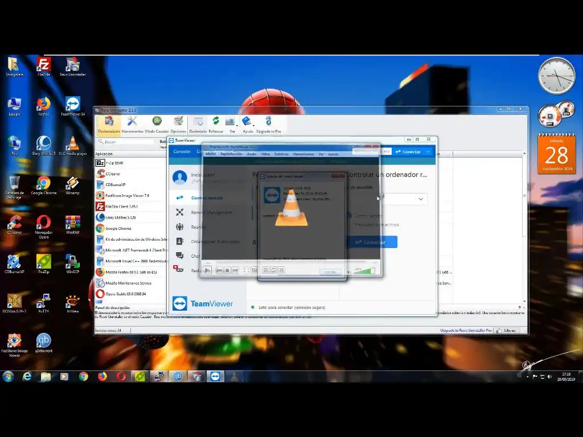The image size is (583, 437).
Task: Open the Herramientas menu in VLC
Action: 303,154
